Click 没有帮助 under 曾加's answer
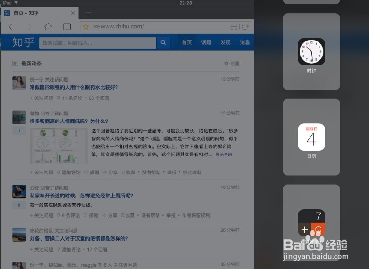The image size is (369, 269). coord(151,172)
